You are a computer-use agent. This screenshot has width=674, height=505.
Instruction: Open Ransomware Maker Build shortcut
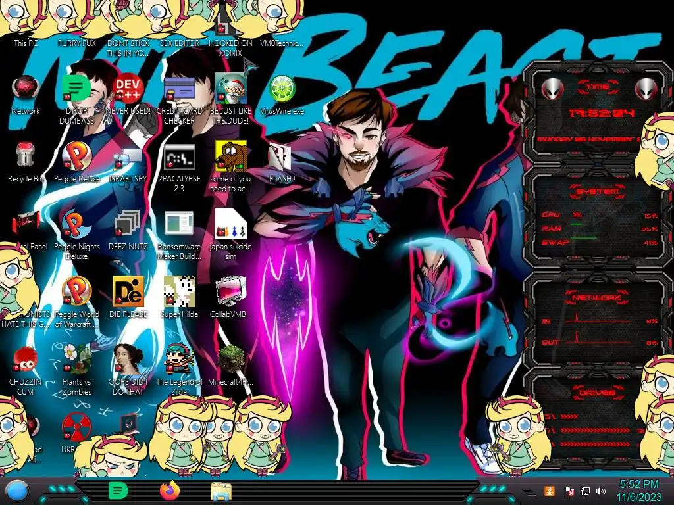click(x=179, y=224)
